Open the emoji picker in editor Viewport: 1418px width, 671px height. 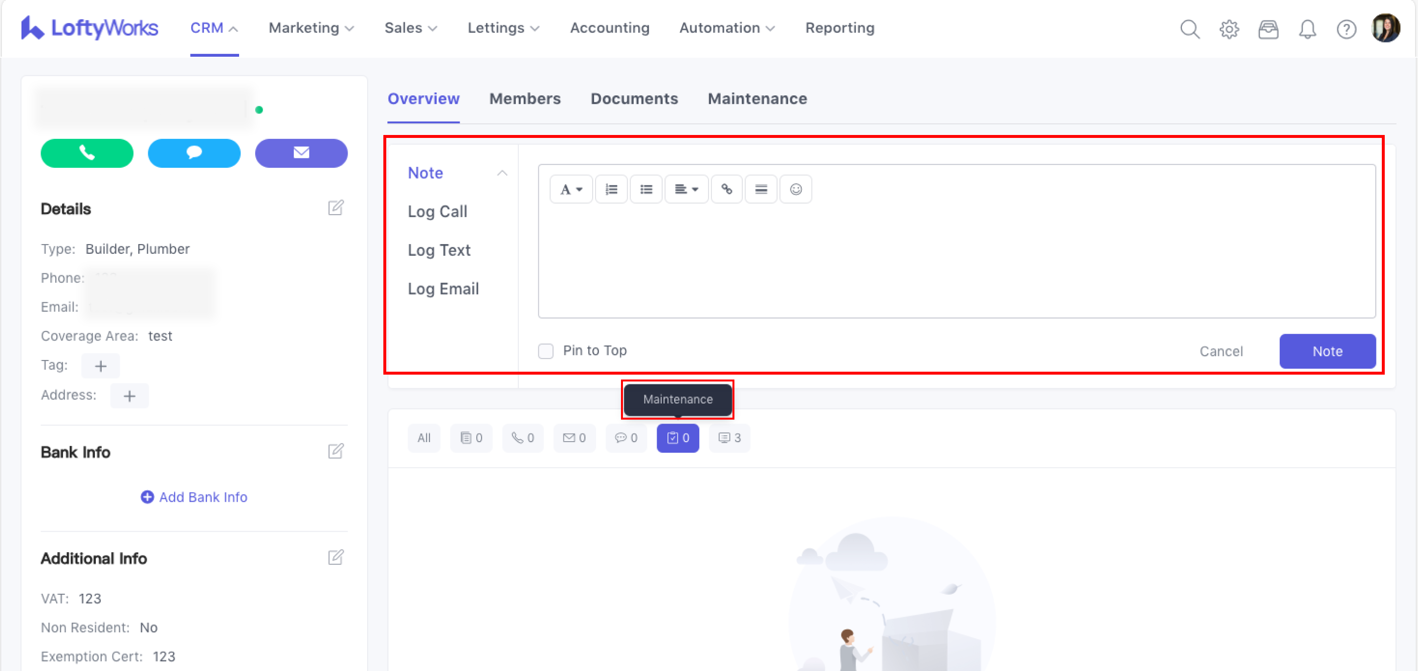tap(796, 189)
